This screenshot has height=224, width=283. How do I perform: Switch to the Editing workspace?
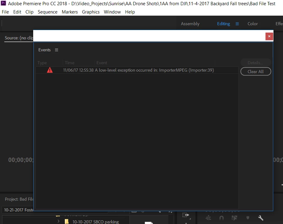[x=223, y=24]
